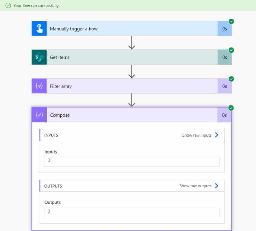Click green check badge on Manually trigger step
The image size is (256, 231).
click(231, 21)
